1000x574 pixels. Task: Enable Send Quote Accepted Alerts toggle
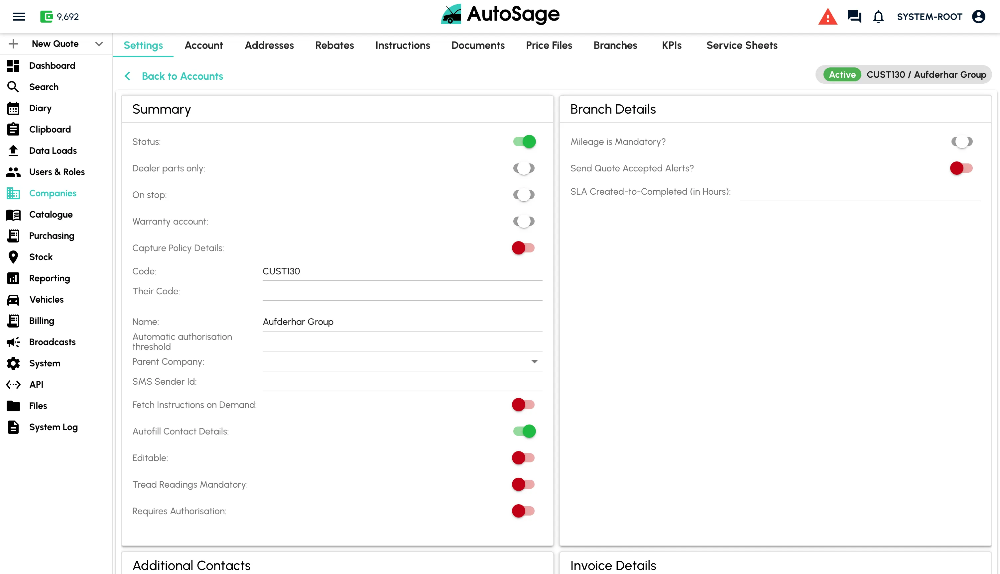click(961, 168)
